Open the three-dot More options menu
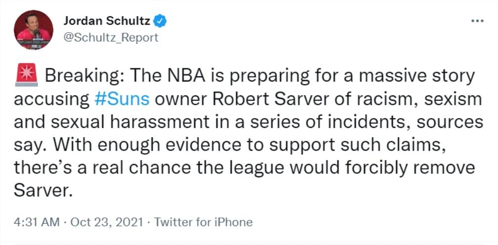This screenshot has height=245, width=498. coord(477,21)
